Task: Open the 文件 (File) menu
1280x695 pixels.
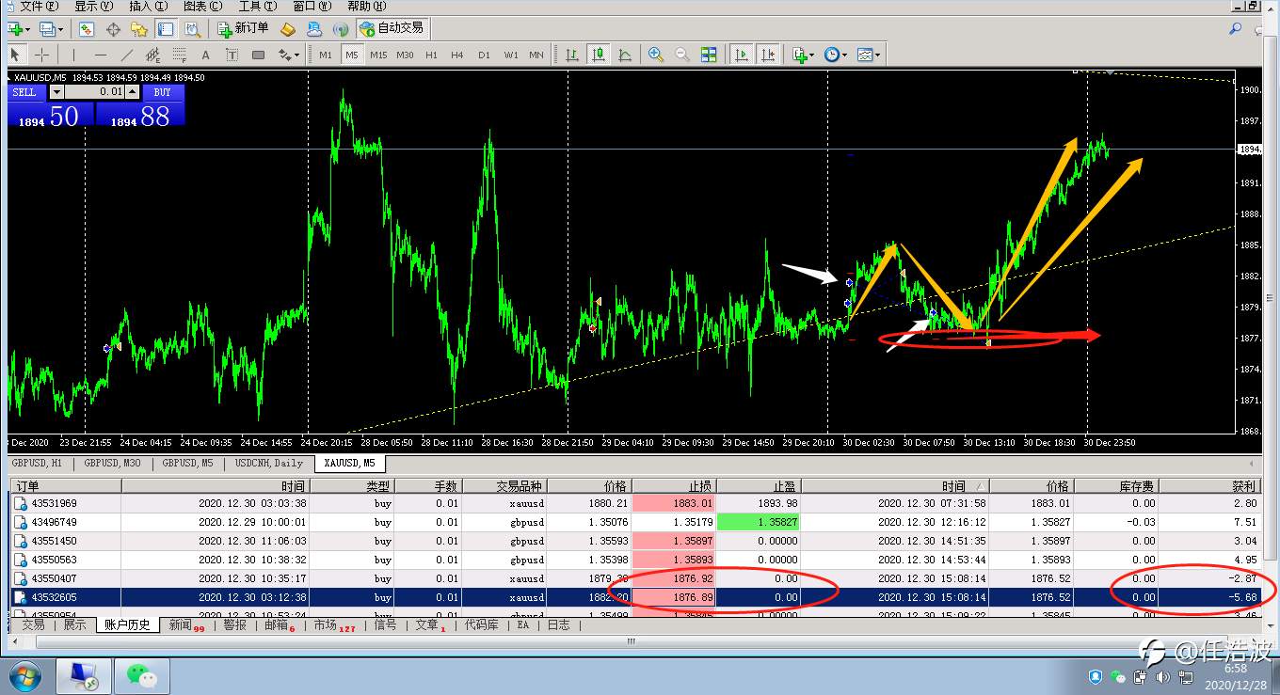Action: pyautogui.click(x=40, y=7)
